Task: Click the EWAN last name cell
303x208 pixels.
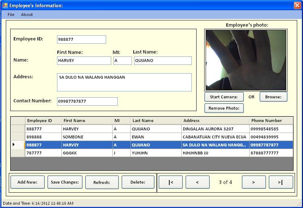Action: tap(156, 137)
